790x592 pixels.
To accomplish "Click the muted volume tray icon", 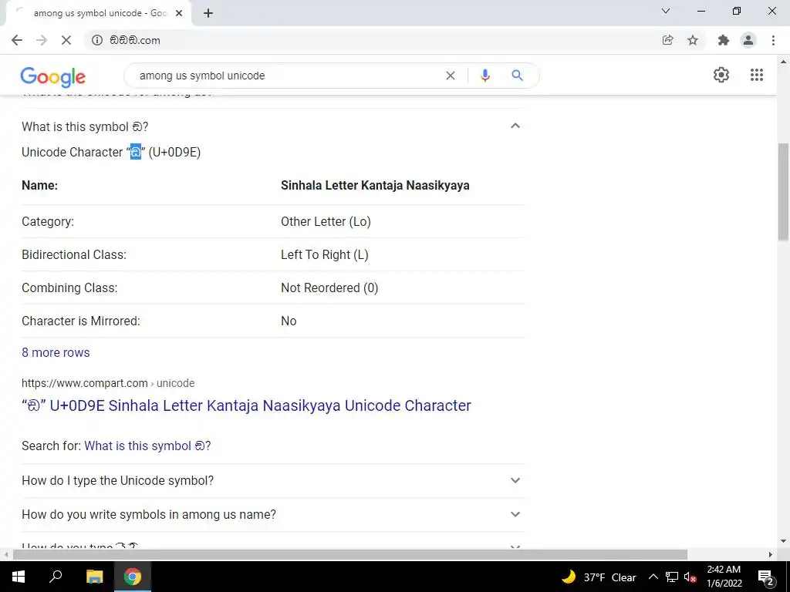I will pos(690,577).
